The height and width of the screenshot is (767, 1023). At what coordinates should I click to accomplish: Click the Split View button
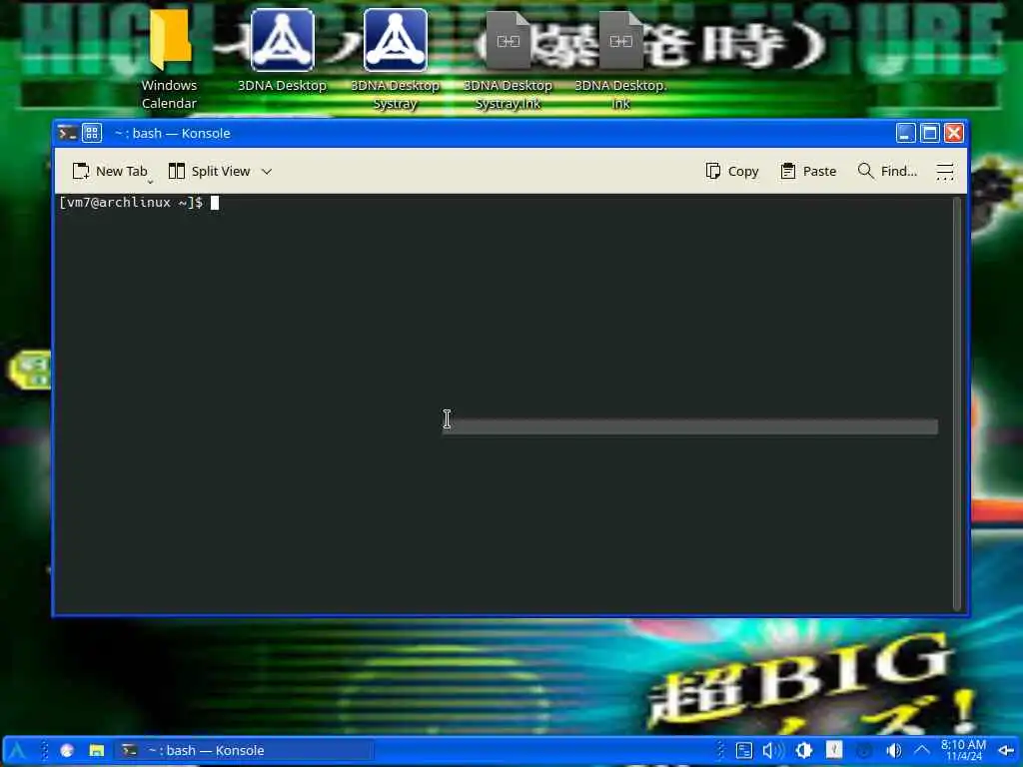[210, 171]
